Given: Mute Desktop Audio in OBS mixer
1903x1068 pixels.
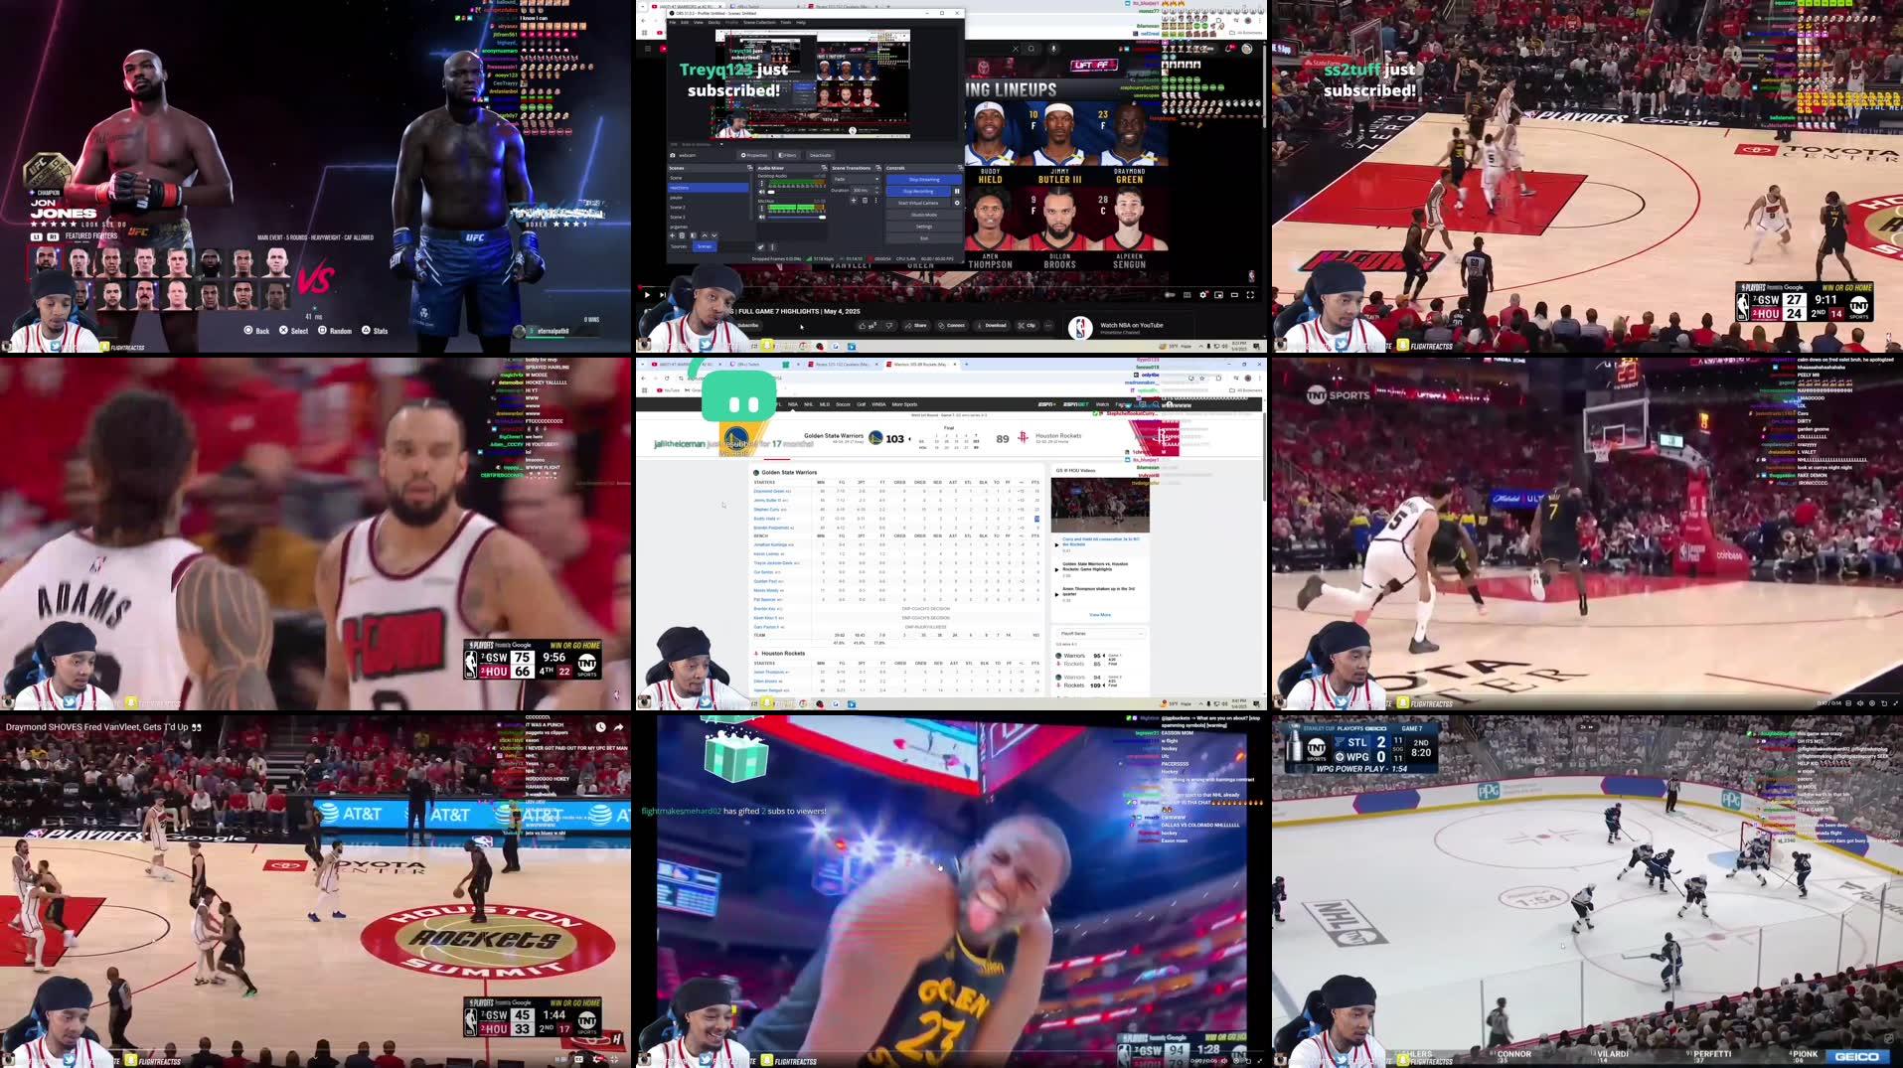Looking at the screenshot, I should (x=761, y=192).
